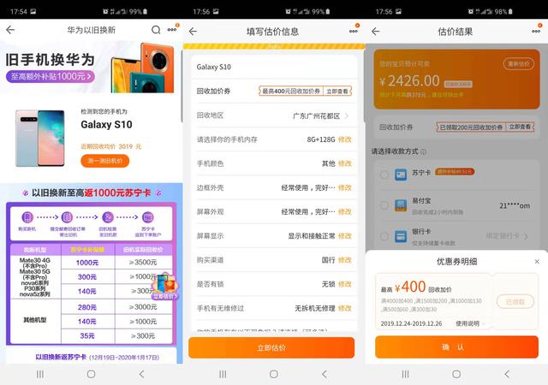Viewport: 548px width, 385px height.
Task: Tap the 提交邮寄回收订单 step icon
Action: (x=67, y=217)
